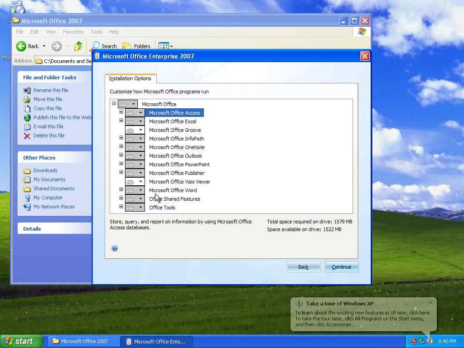Open the Favorites menu in Explorer window
The image size is (464, 348).
click(73, 32)
